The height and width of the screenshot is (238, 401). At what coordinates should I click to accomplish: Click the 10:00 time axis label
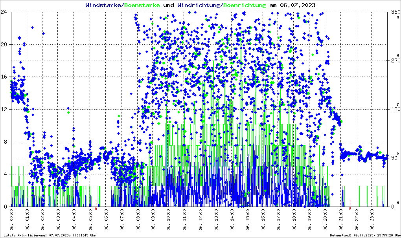[x=169, y=220]
